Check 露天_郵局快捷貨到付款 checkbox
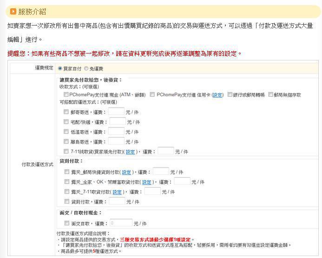 [x=67, y=172]
